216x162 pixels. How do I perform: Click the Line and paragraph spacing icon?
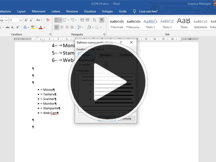pyautogui.click(x=79, y=27)
